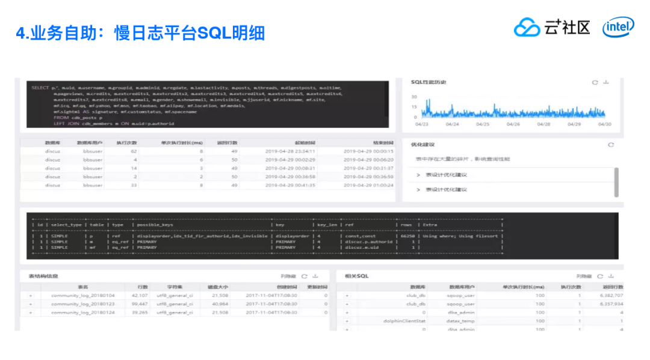Refresh the 优化建议 panel
The image size is (650, 360).
pos(611,145)
